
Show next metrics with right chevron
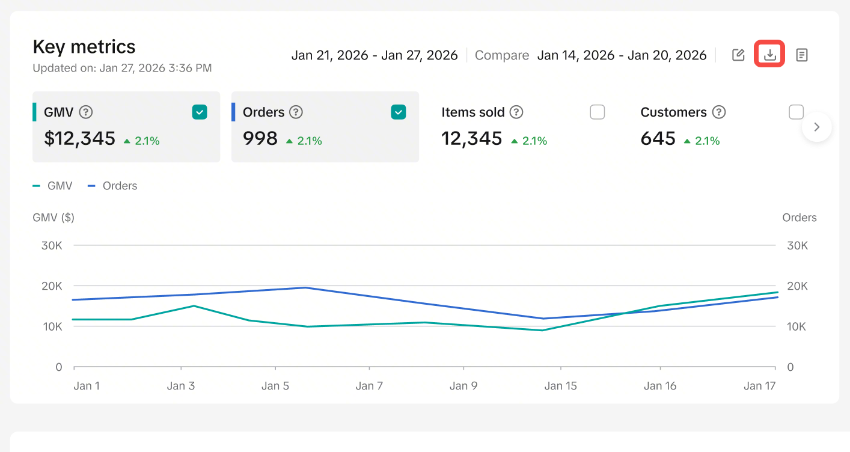817,127
